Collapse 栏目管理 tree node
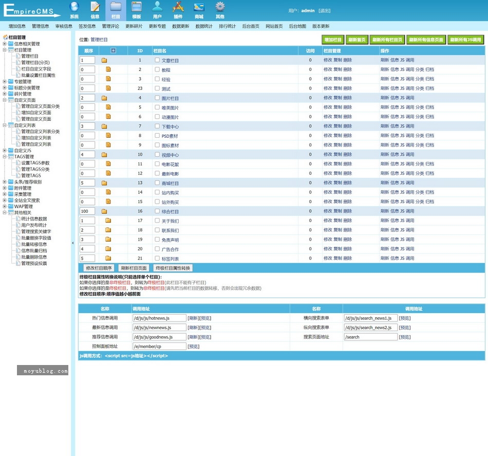Image resolution: width=488 pixels, height=456 pixels. pyautogui.click(x=5, y=50)
